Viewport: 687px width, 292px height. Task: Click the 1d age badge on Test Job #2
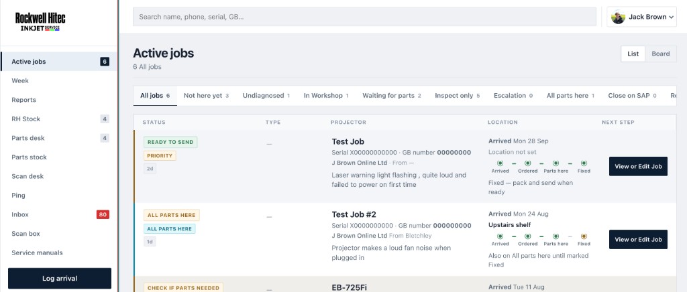[150, 242]
